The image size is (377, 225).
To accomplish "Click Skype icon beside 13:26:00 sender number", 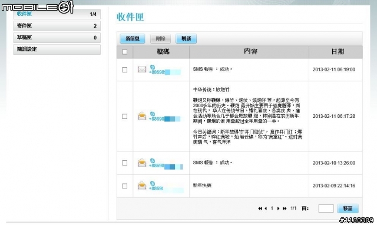I will click(153, 161).
